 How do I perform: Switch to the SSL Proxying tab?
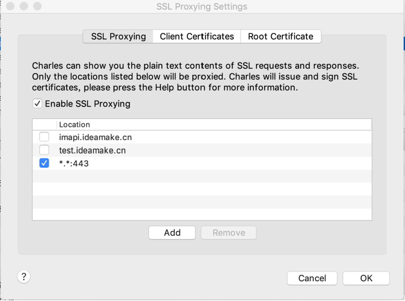point(118,36)
